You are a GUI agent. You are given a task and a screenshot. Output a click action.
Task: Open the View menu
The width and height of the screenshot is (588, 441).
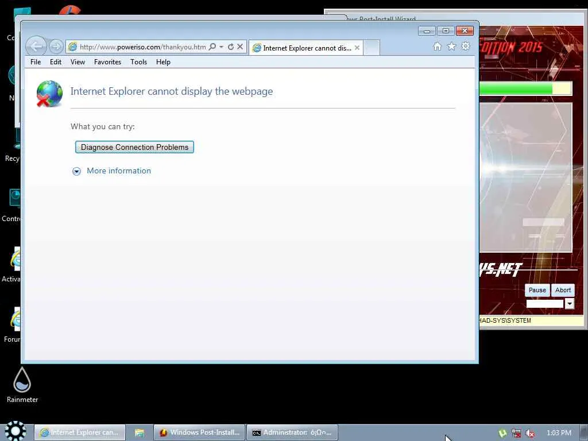(78, 62)
